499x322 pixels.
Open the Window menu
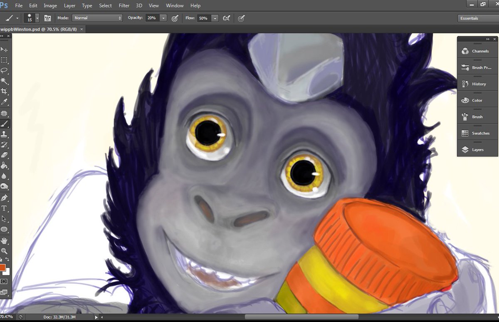(175, 5)
